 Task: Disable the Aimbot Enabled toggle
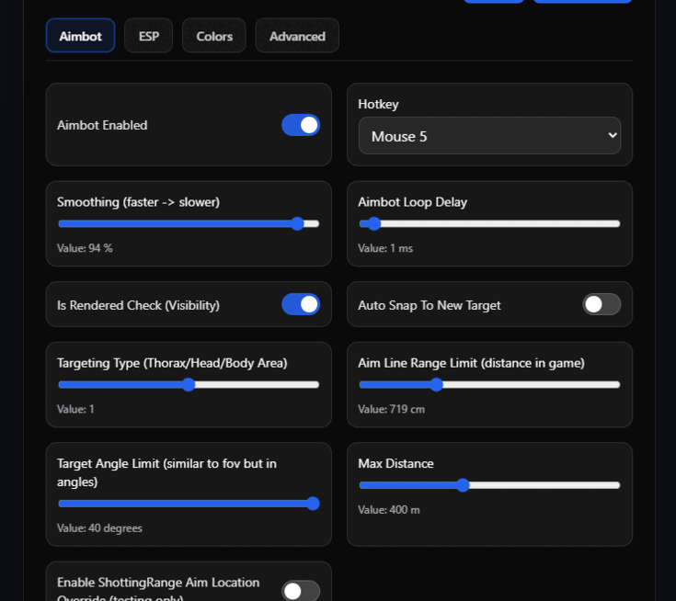(x=301, y=125)
